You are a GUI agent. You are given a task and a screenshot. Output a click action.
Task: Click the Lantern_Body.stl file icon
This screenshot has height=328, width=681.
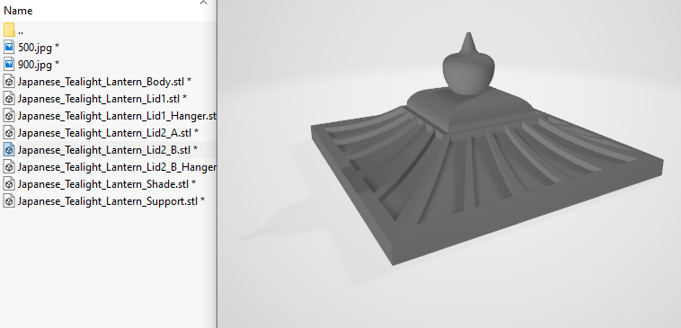click(9, 81)
